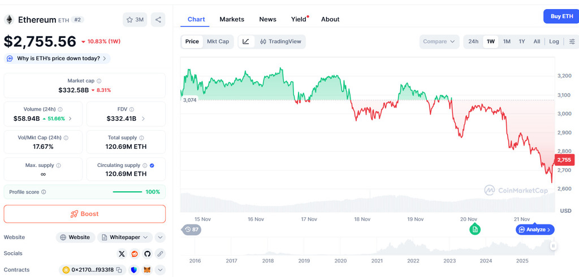The width and height of the screenshot is (579, 277).
Task: Switch to the Markets tab
Action: tap(232, 19)
